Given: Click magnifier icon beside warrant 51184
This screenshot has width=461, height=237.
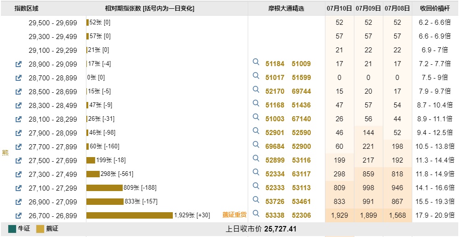Looking at the screenshot, I should click(256, 62).
